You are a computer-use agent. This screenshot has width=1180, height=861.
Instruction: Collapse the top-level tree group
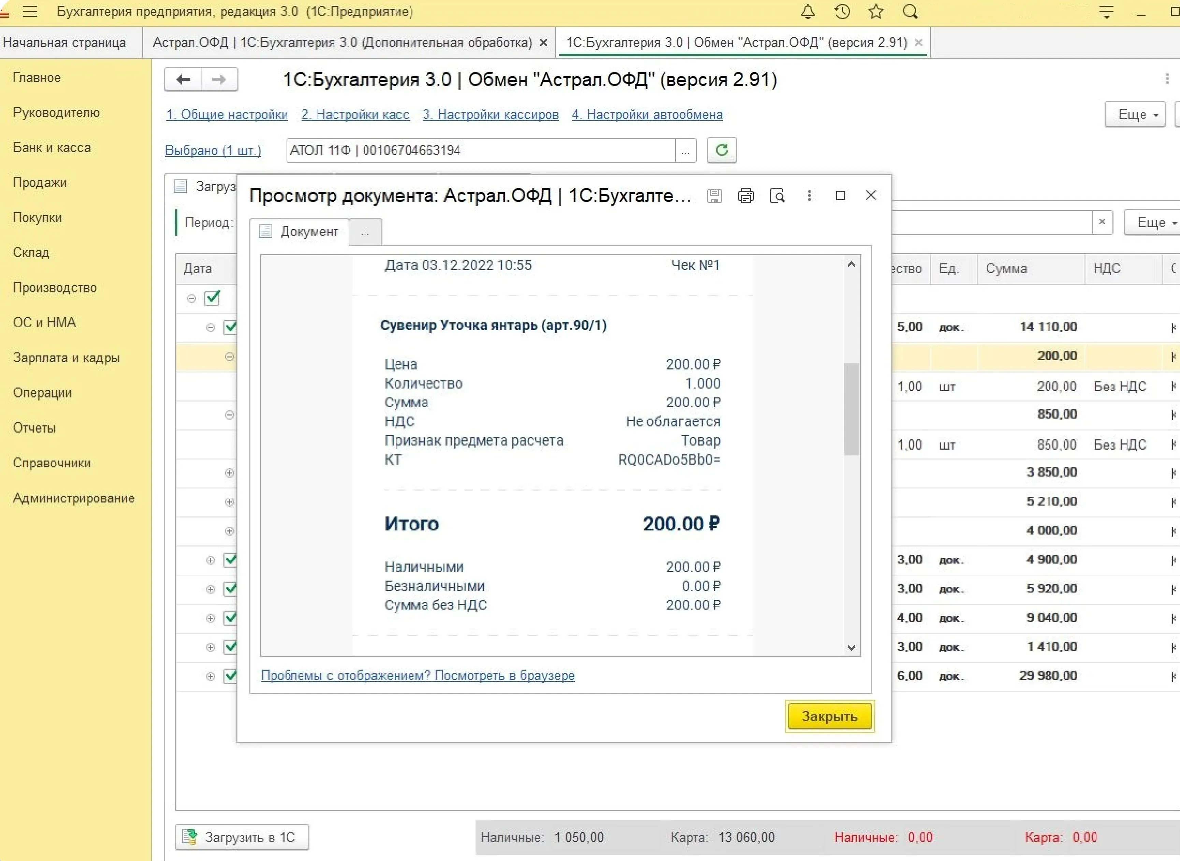(x=192, y=298)
